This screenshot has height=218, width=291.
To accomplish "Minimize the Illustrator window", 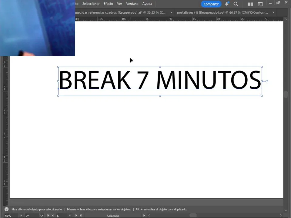I will tap(270, 3).
